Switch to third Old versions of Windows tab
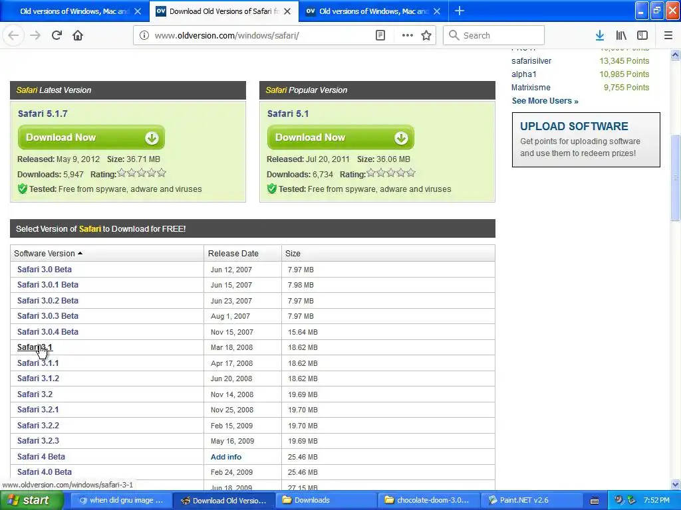The image size is (681, 510). coord(374,11)
